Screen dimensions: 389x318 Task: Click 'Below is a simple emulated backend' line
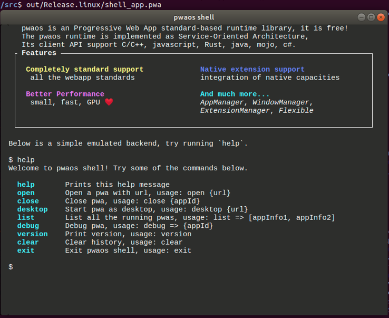[x=128, y=143]
